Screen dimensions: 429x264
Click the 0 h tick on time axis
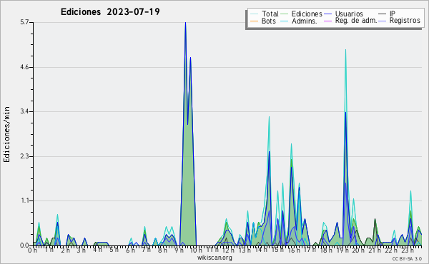[x=33, y=250]
